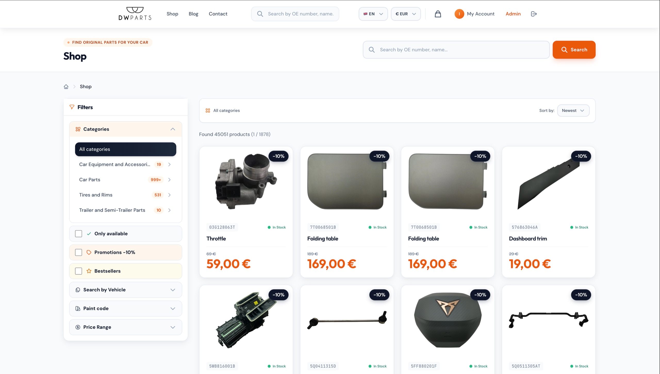Check the Bestsellers checkbox

[79, 271]
